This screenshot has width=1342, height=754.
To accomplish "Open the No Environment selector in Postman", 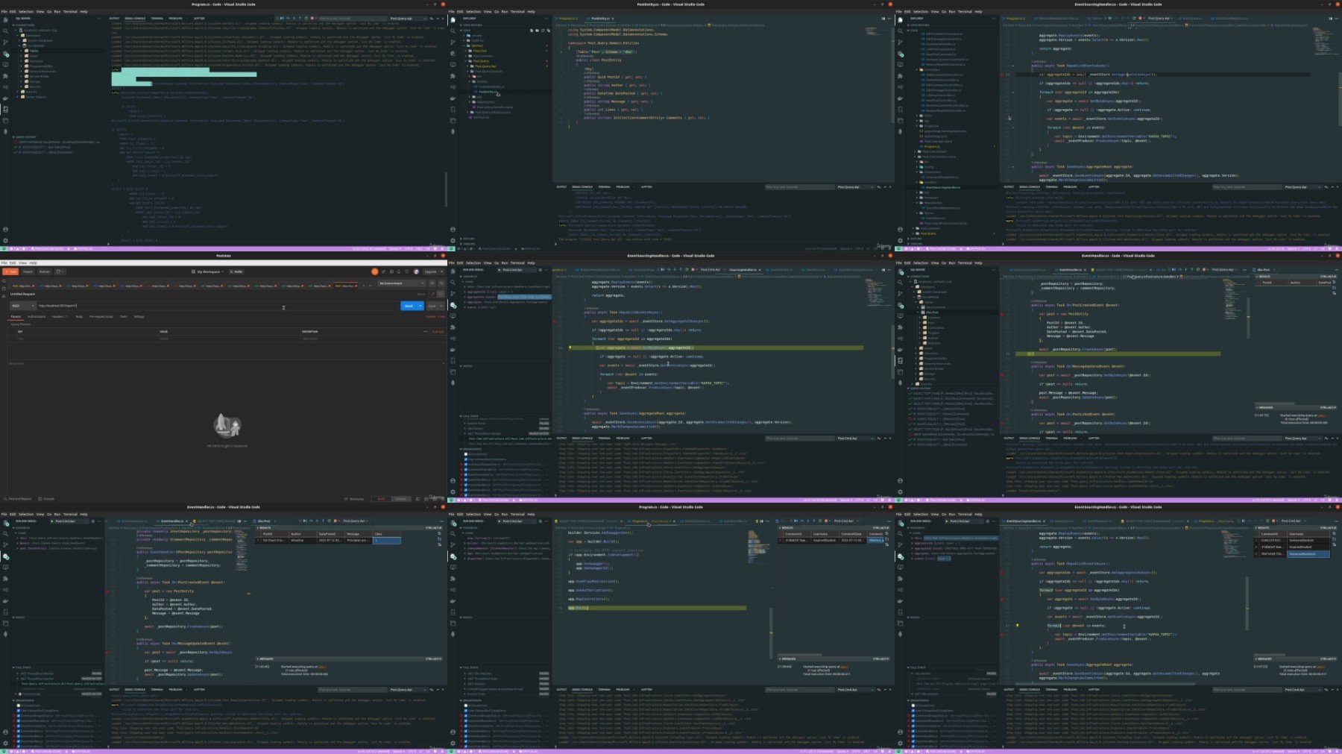I will (x=402, y=283).
